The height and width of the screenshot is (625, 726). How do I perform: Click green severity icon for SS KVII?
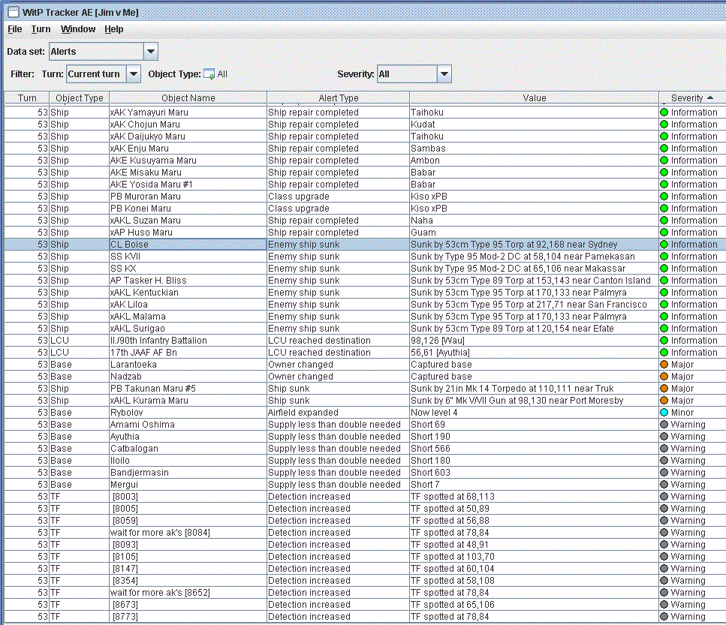point(664,257)
